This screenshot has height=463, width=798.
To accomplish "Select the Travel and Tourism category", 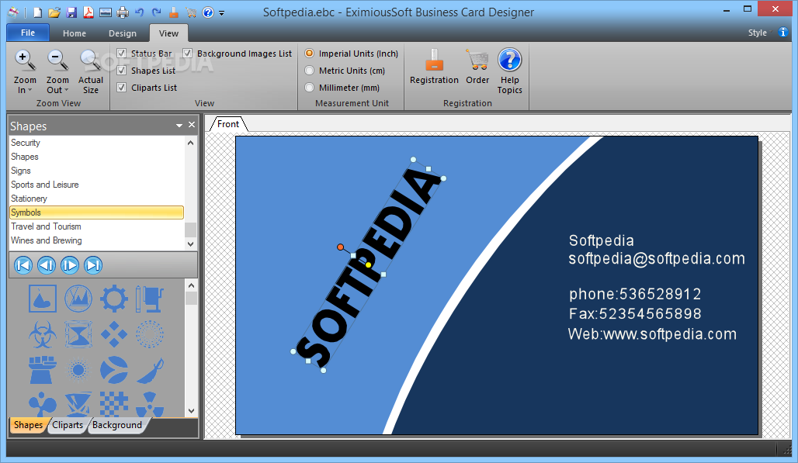I will (97, 226).
